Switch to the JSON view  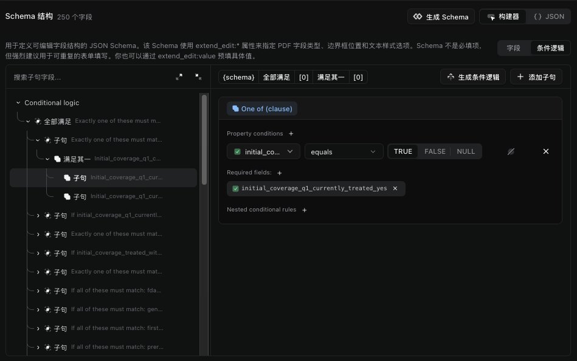(x=548, y=16)
